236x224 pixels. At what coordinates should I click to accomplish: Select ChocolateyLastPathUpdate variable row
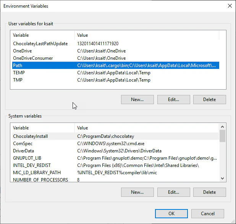pos(116,44)
